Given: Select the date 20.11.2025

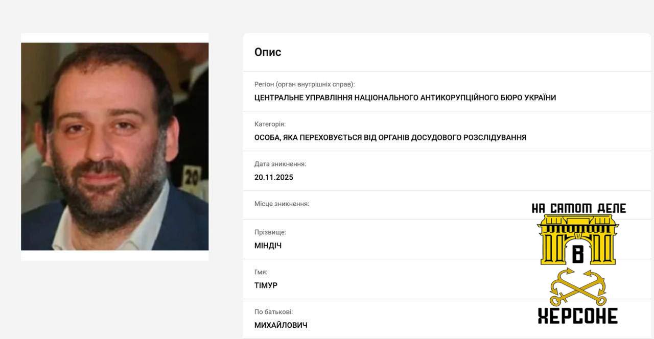Looking at the screenshot, I should tap(273, 177).
